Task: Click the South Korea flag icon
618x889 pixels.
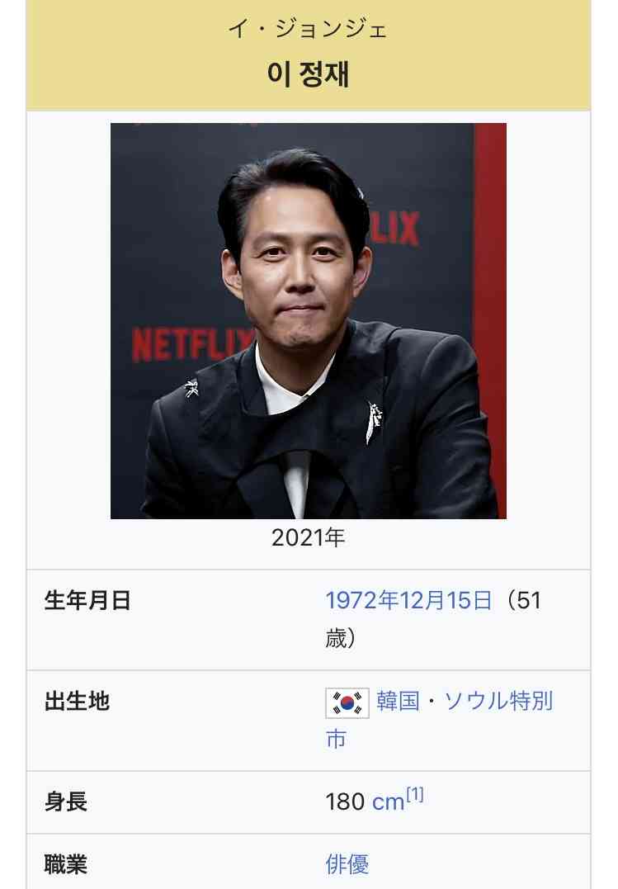Action: pos(347,703)
